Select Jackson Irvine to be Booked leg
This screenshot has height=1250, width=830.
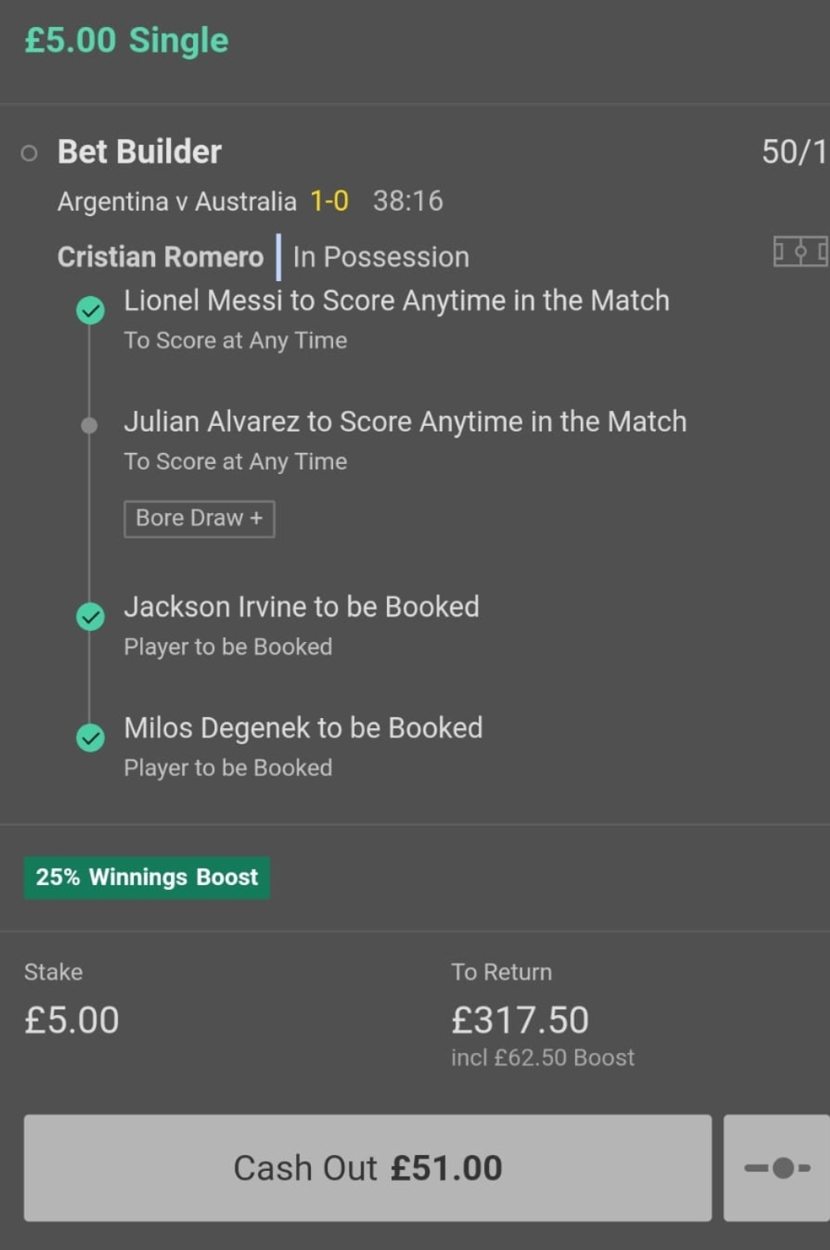(301, 607)
